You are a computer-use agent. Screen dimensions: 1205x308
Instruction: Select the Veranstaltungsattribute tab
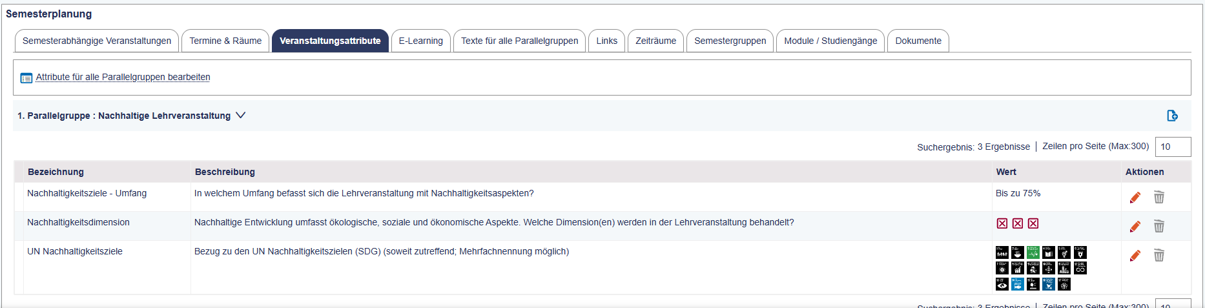[330, 41]
